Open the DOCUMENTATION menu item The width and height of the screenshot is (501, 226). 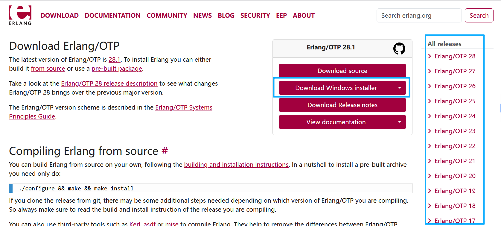(112, 16)
